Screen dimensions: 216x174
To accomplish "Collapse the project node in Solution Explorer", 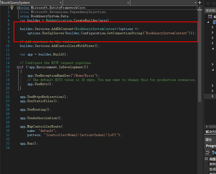I will (x=208, y=22).
